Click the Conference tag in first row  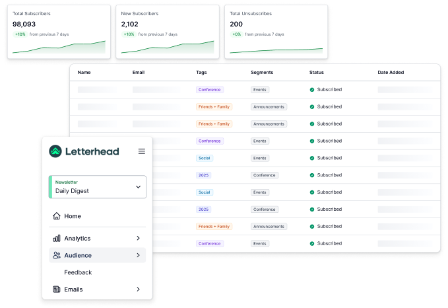point(209,90)
